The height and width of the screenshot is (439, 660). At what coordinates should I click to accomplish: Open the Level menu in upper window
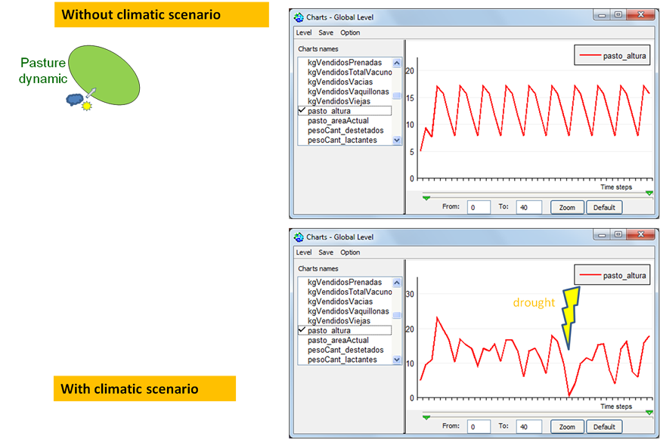click(303, 32)
